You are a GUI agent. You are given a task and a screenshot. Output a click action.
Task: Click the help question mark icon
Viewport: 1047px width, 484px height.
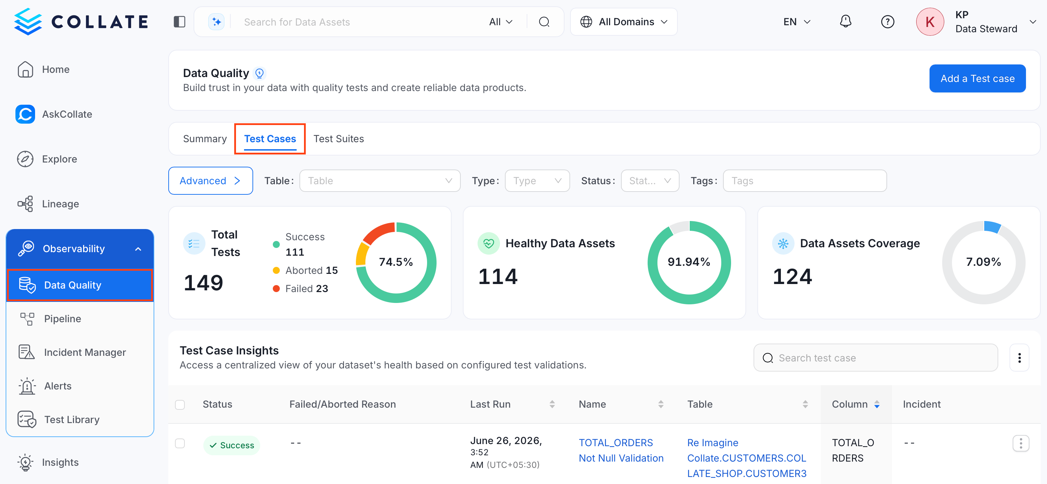887,21
